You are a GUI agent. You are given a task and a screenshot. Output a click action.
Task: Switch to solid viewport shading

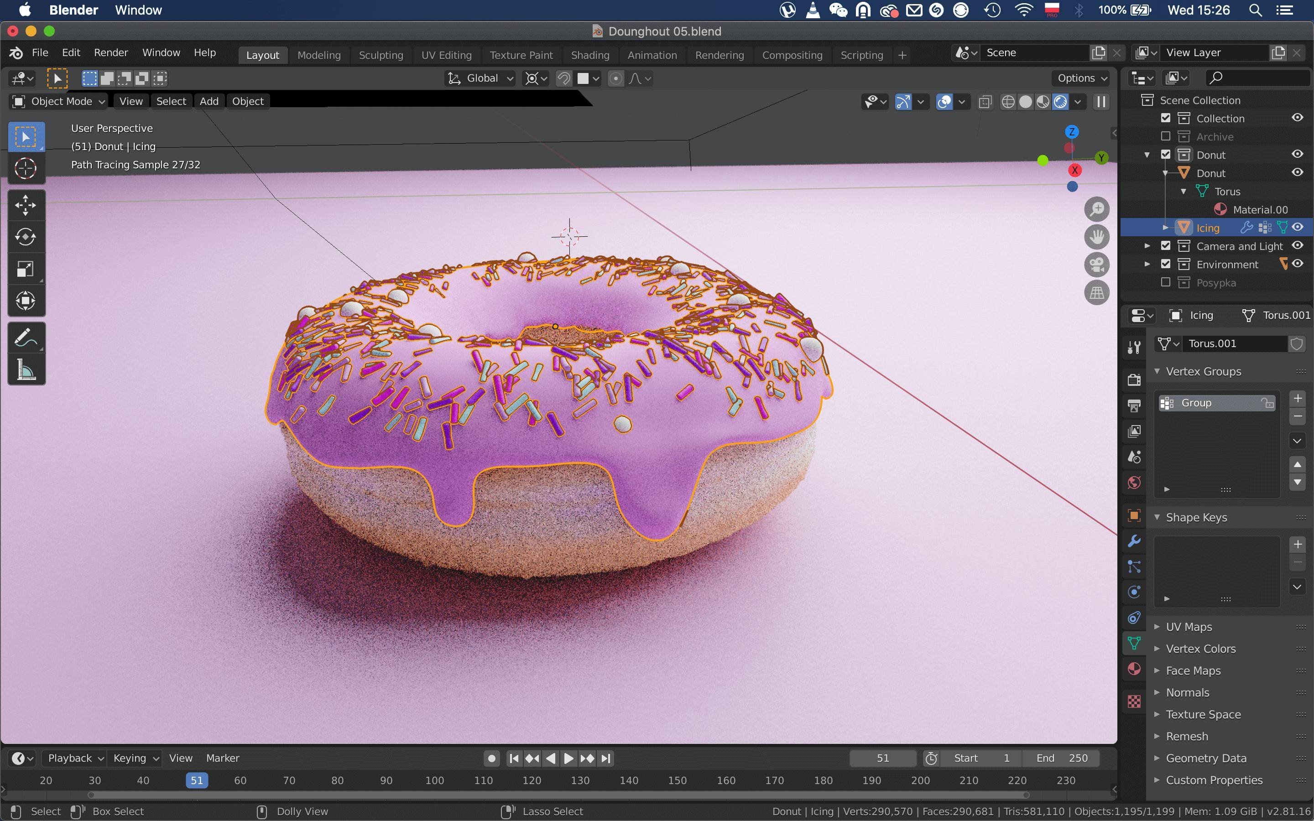[x=1025, y=102]
